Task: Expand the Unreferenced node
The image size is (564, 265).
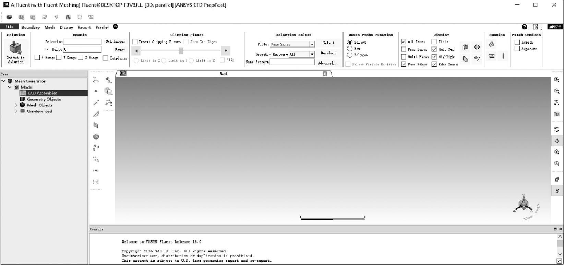Action: tap(16, 111)
